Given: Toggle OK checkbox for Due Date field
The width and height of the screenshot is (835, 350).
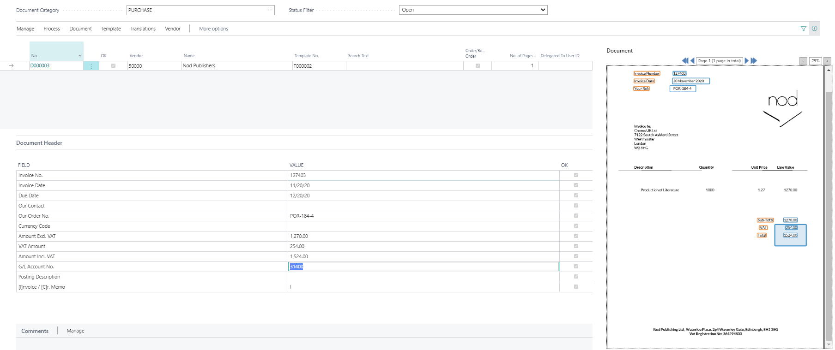Looking at the screenshot, I should pos(576,196).
